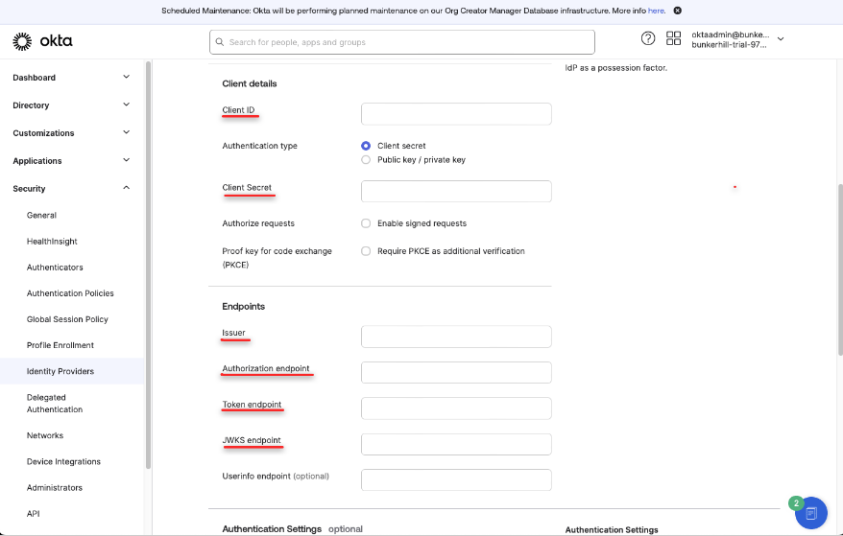The image size is (843, 536).
Task: Click the Client details heading
Action: coord(250,83)
